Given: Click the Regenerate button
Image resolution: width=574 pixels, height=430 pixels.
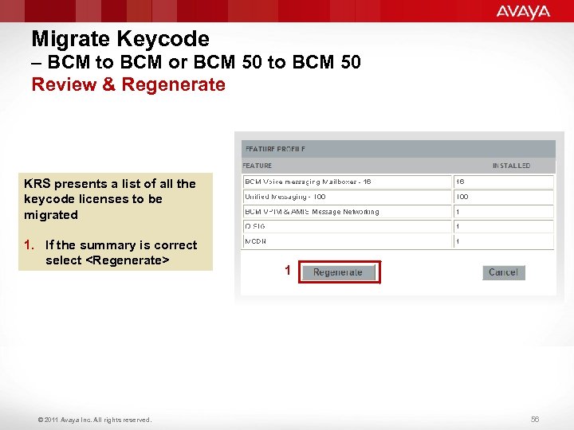Looking at the screenshot, I should pos(339,272).
